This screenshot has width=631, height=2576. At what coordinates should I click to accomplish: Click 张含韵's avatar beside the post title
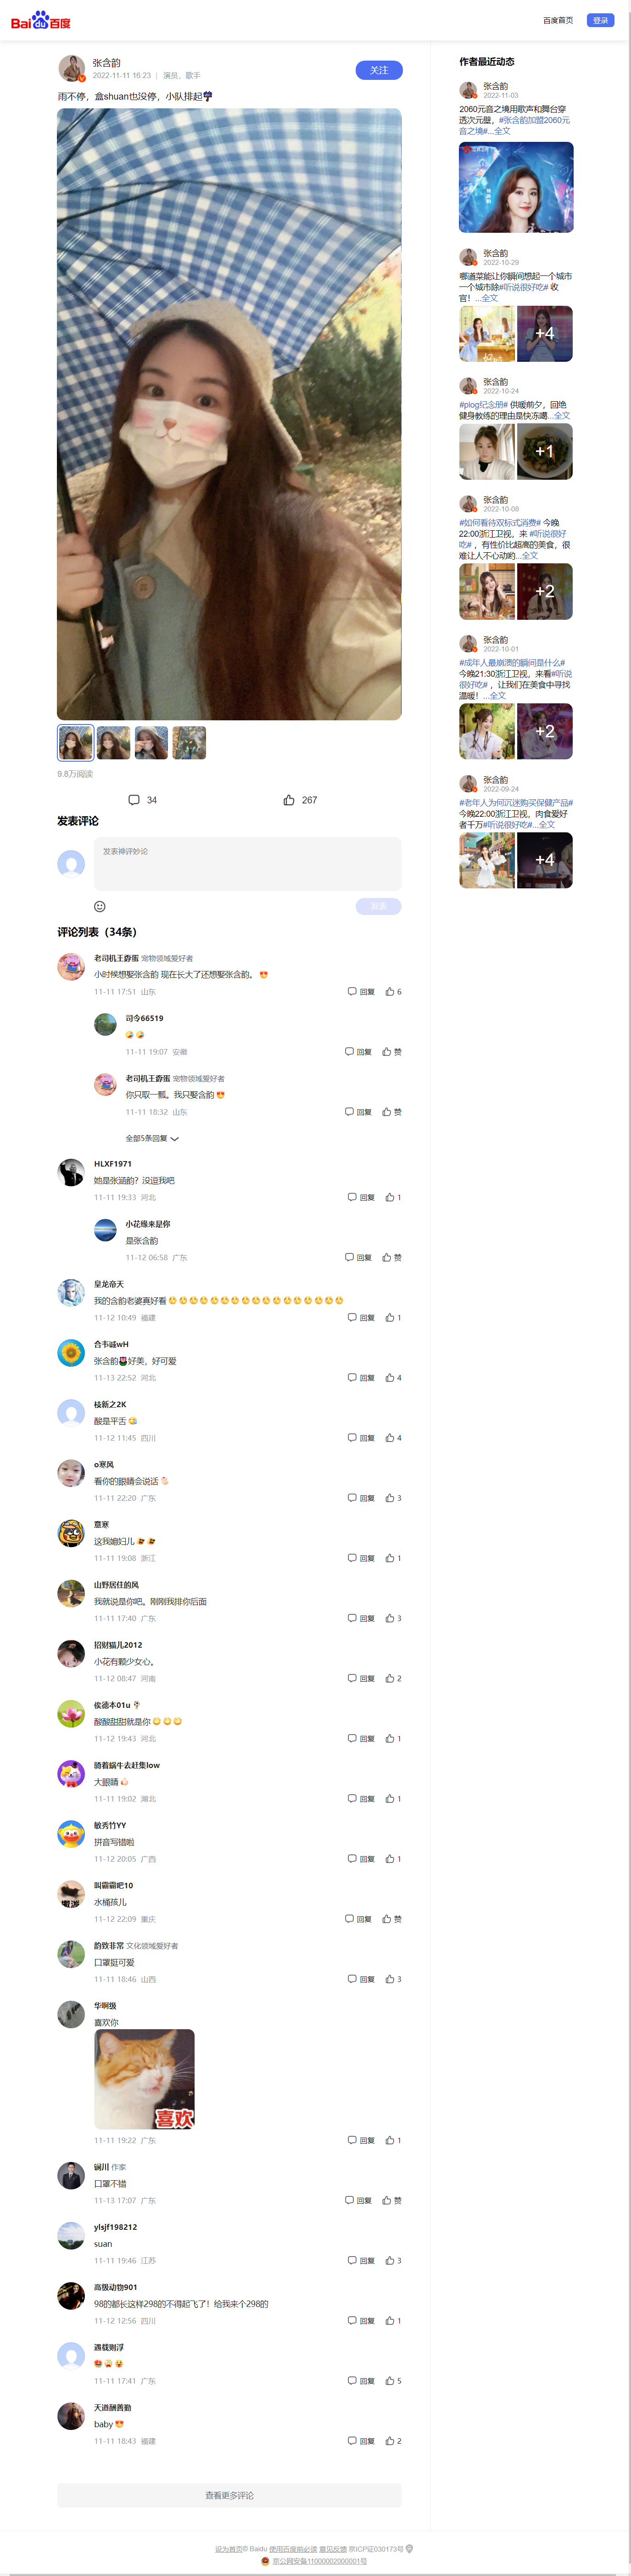[71, 68]
